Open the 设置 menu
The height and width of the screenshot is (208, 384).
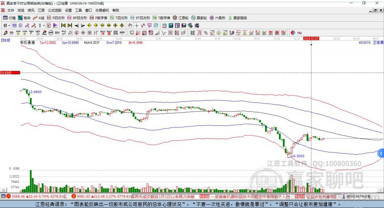tap(68, 10)
